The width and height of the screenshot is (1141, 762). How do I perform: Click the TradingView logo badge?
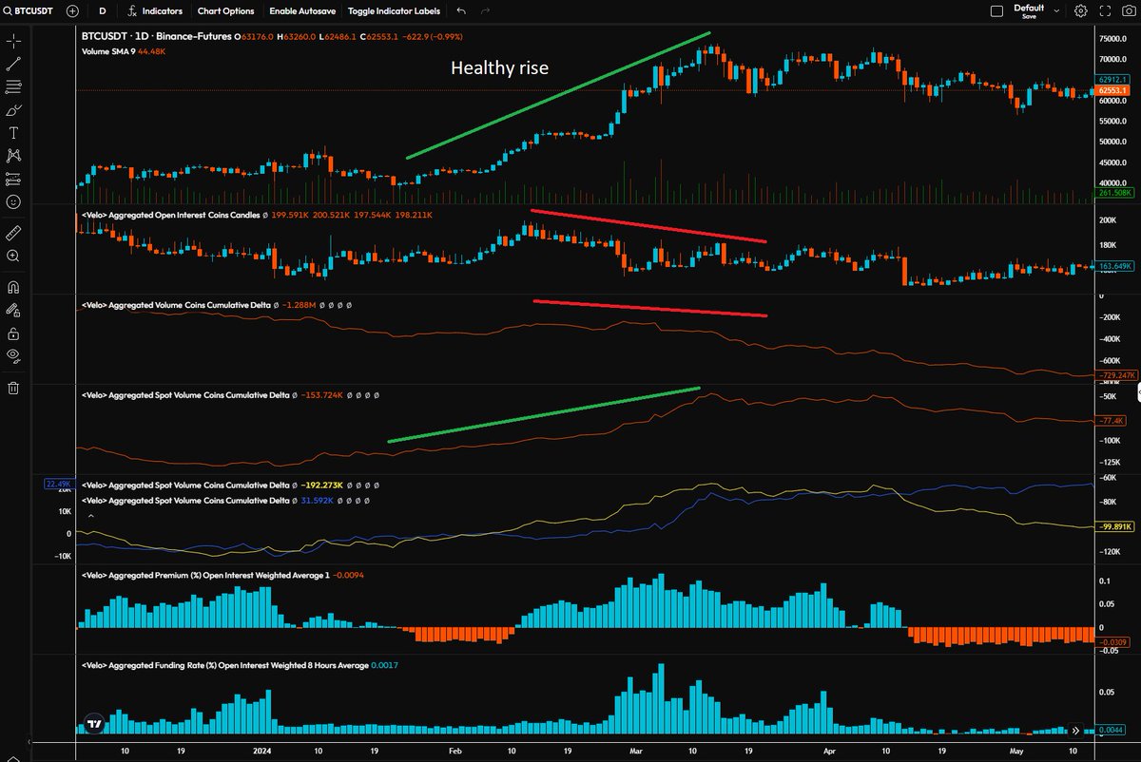[x=93, y=723]
